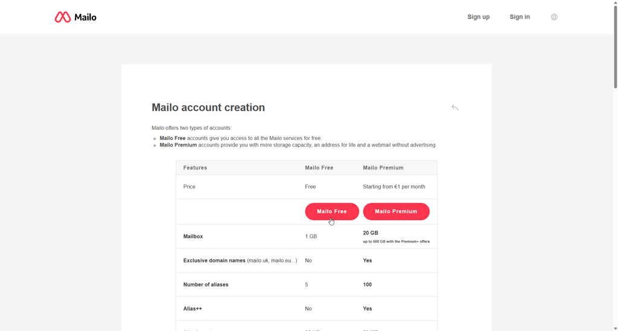Click the 'Mailbox' row label
Image resolution: width=618 pixels, height=331 pixels.
tap(193, 236)
